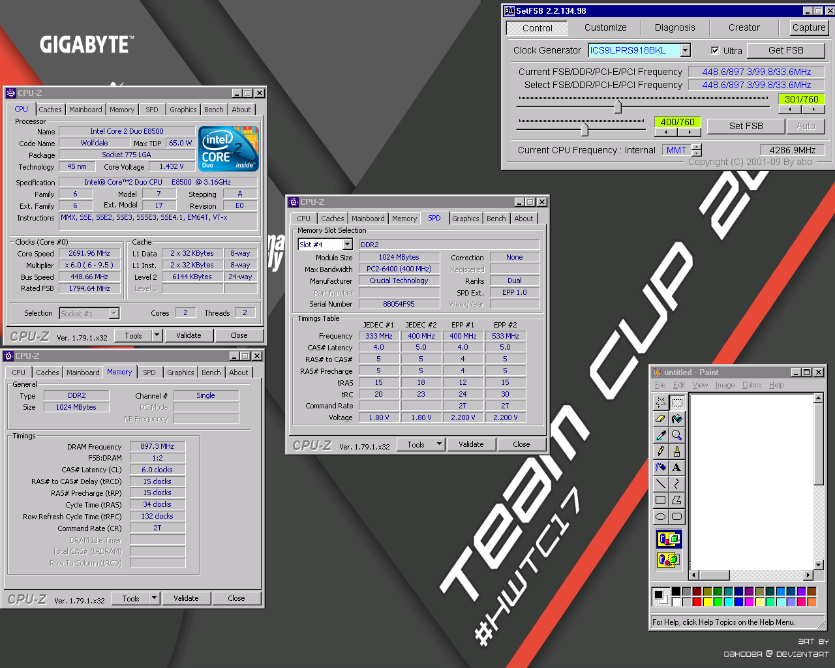Select the Magnifier tool in Paint
This screenshot has width=835, height=668.
click(x=676, y=435)
